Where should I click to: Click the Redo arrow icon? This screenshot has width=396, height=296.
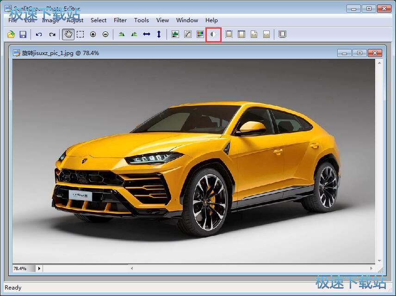pyautogui.click(x=52, y=34)
